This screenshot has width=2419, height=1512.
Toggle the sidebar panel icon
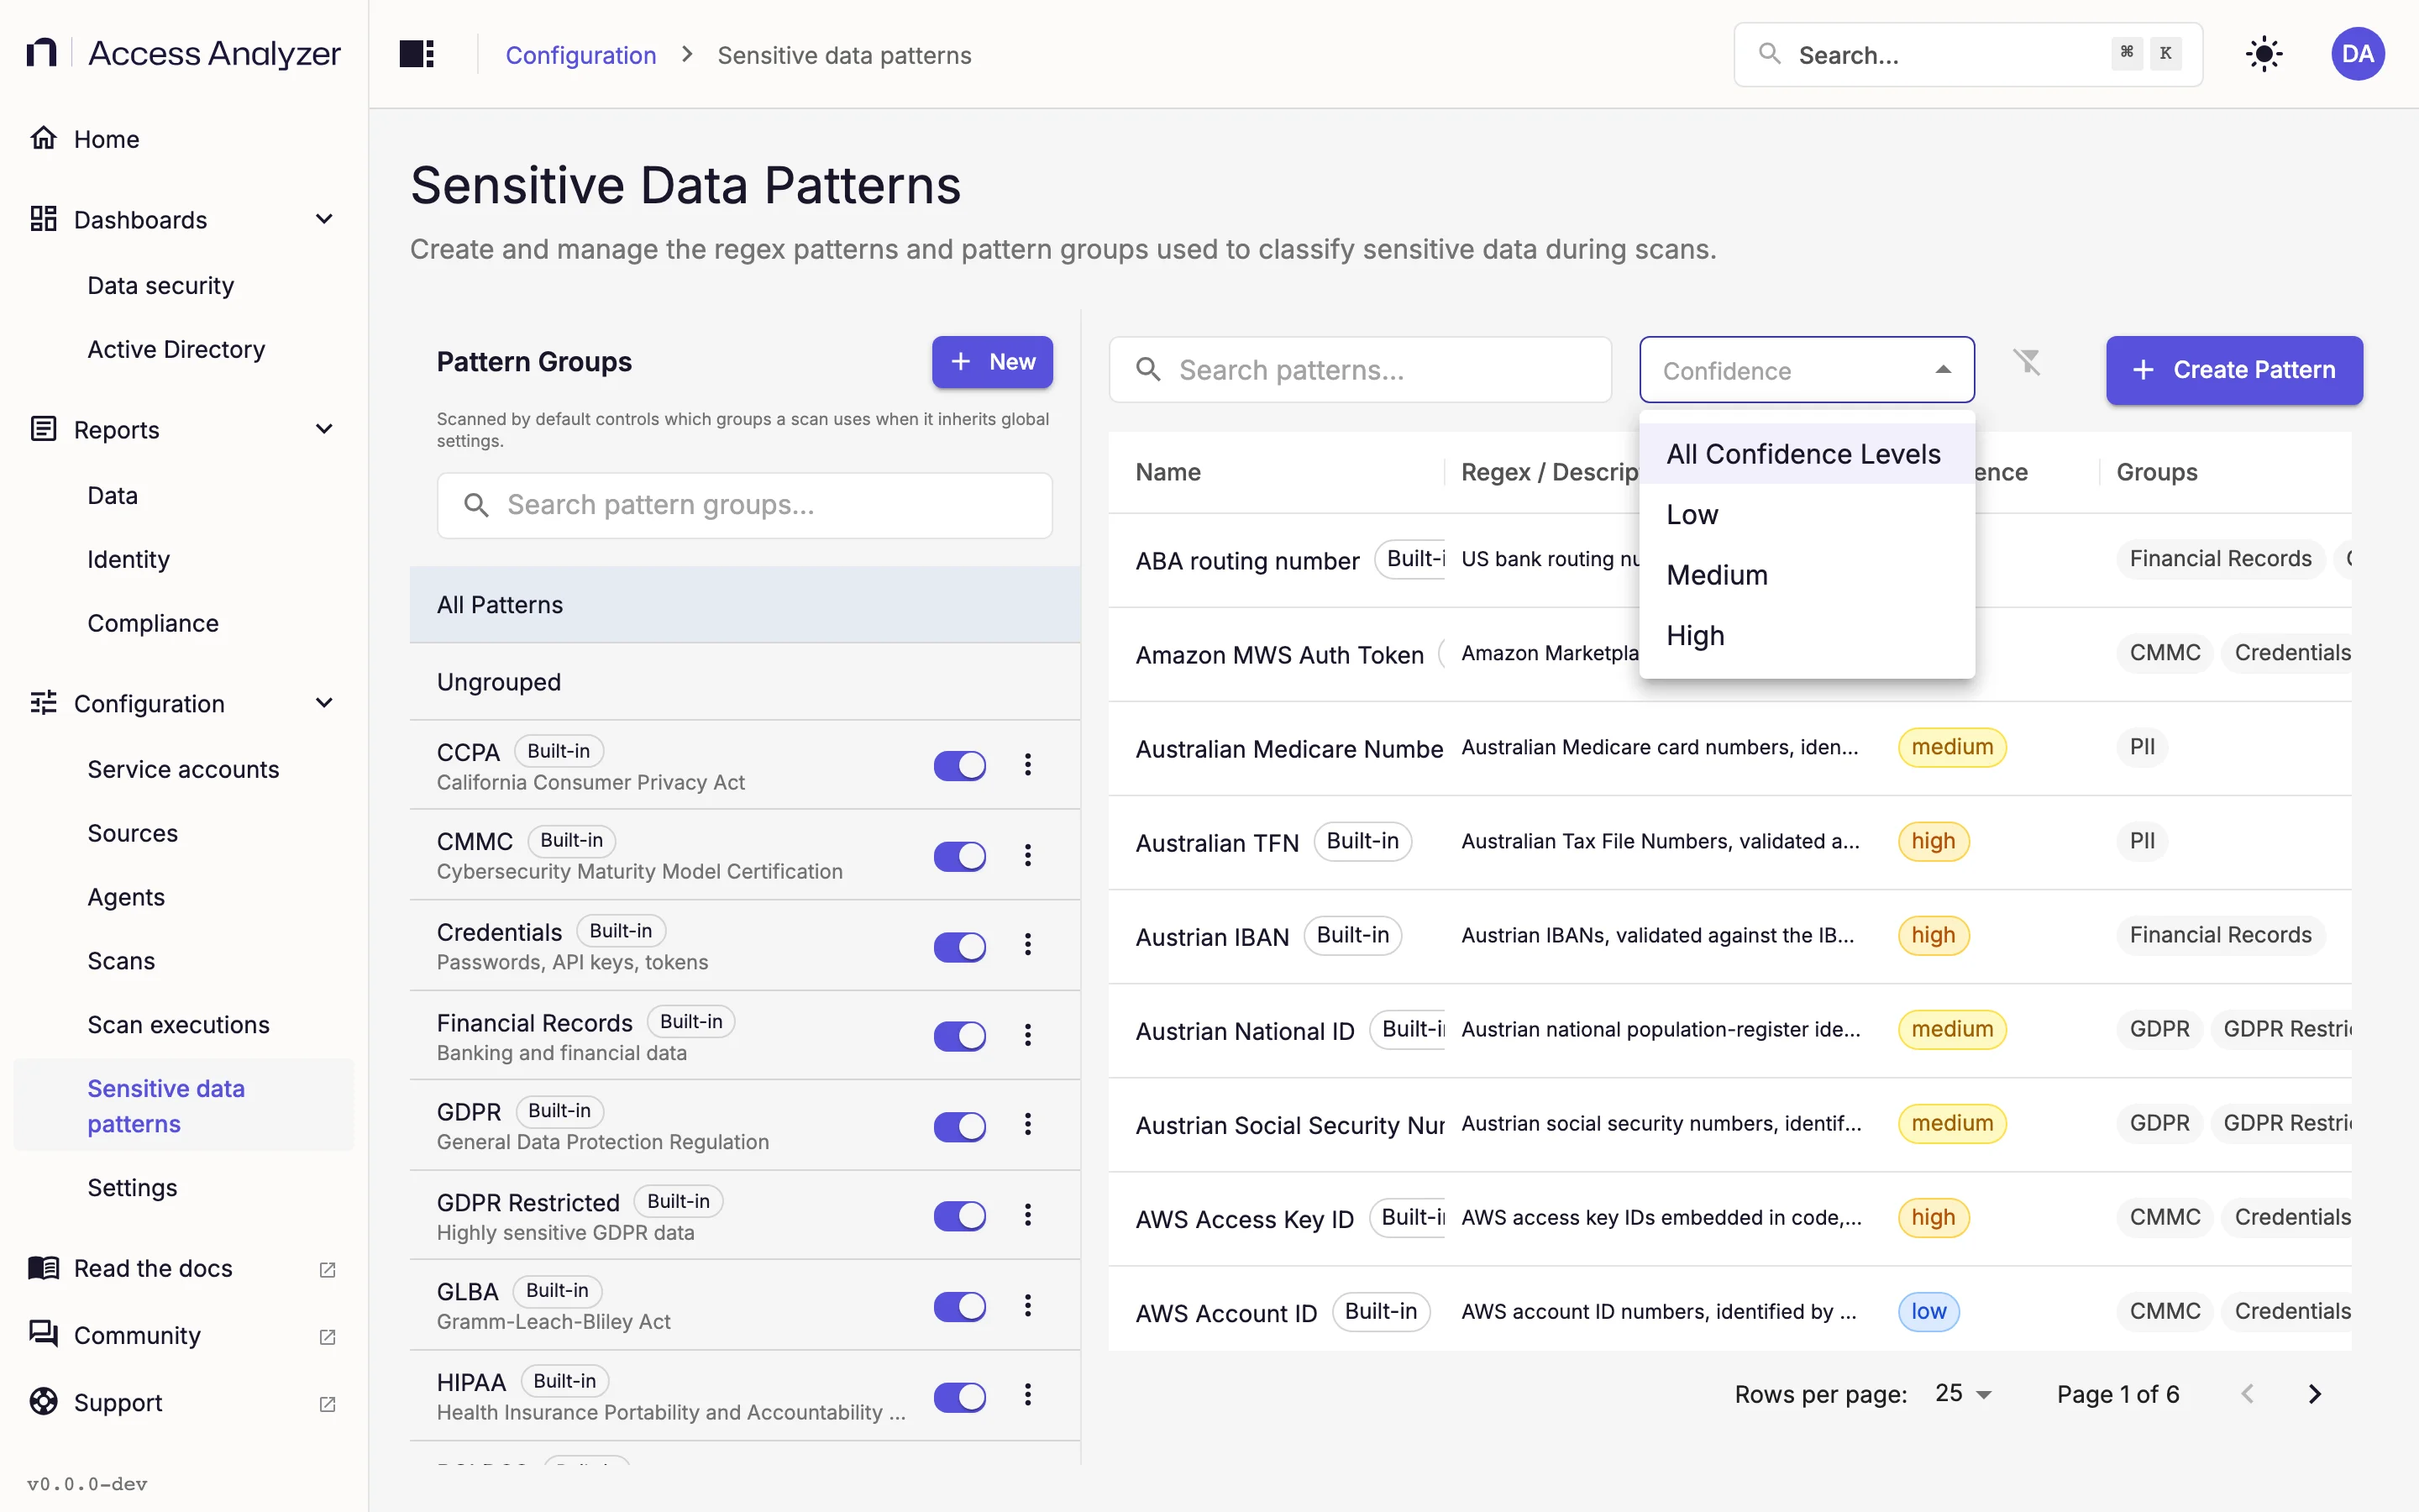[x=416, y=54]
